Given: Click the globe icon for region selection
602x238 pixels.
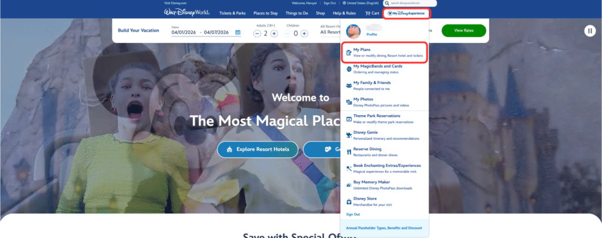Looking at the screenshot, I should [344, 3].
